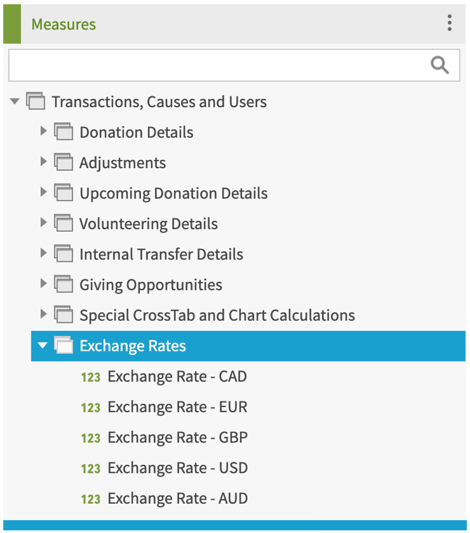Select the Exchange Rate - EUR measure
470x533 pixels.
[x=177, y=407]
